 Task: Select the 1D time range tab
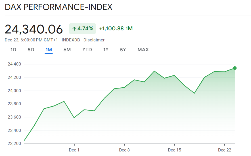(x=13, y=50)
